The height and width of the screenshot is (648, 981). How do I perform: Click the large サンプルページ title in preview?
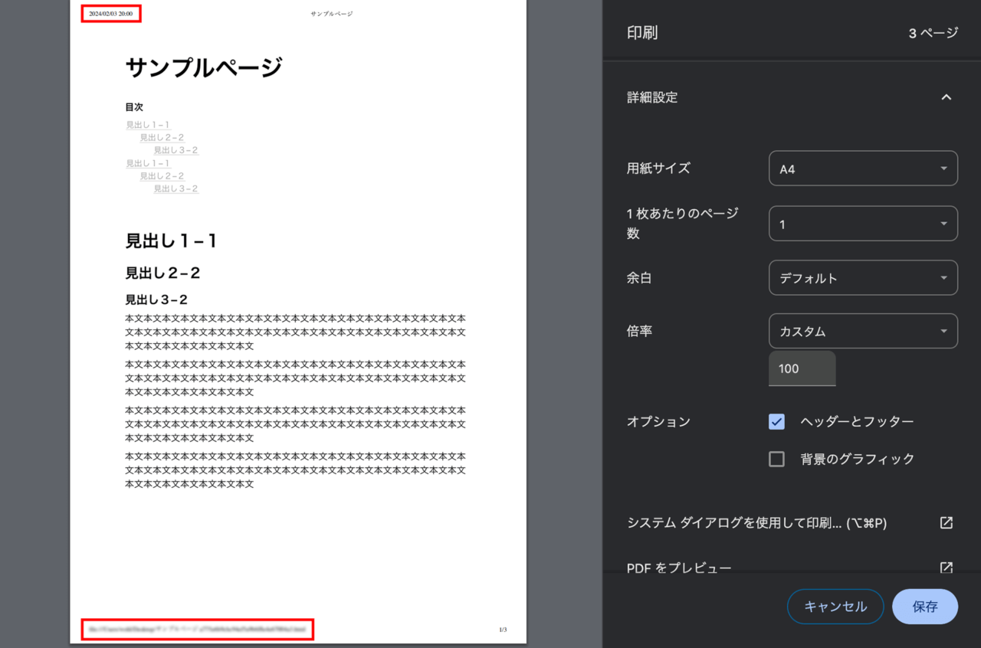tap(204, 68)
